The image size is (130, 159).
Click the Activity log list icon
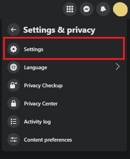(14, 121)
